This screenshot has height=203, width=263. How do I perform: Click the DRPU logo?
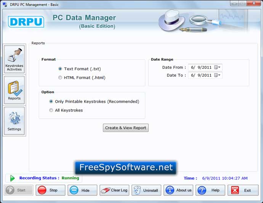[x=26, y=22]
